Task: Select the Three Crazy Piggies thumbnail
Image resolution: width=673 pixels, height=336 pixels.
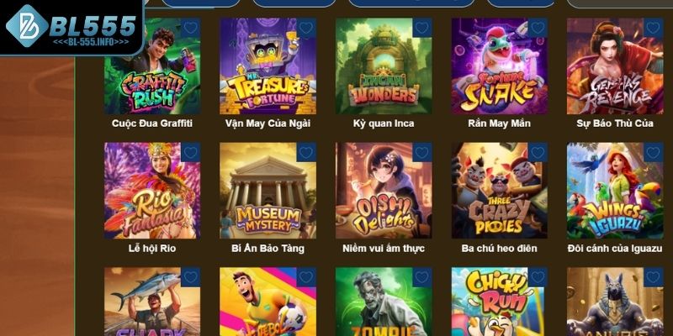Action: [500, 191]
